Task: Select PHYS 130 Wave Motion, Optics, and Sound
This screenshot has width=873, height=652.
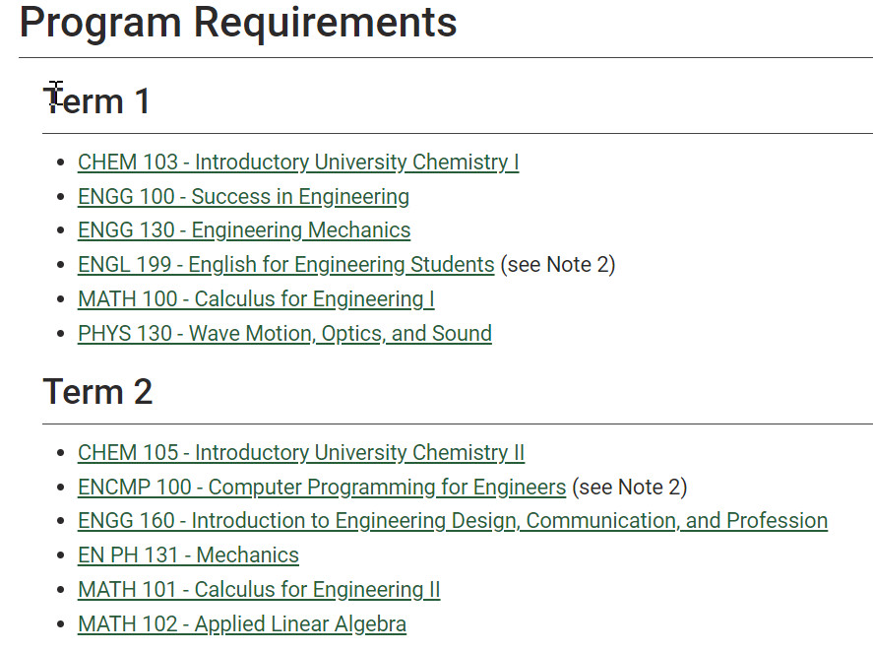Action: (284, 334)
